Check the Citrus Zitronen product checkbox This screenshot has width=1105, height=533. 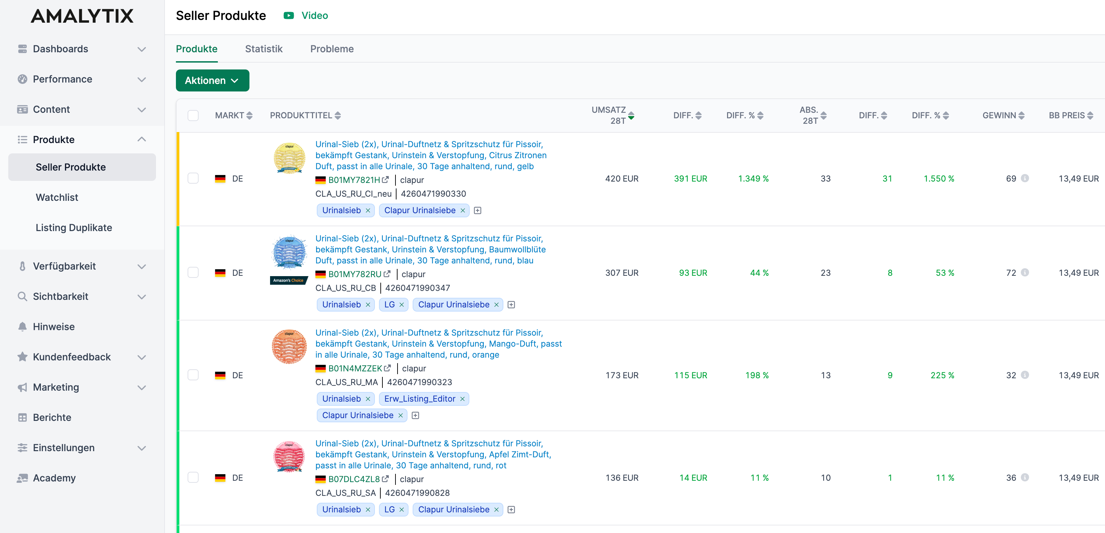click(x=193, y=178)
